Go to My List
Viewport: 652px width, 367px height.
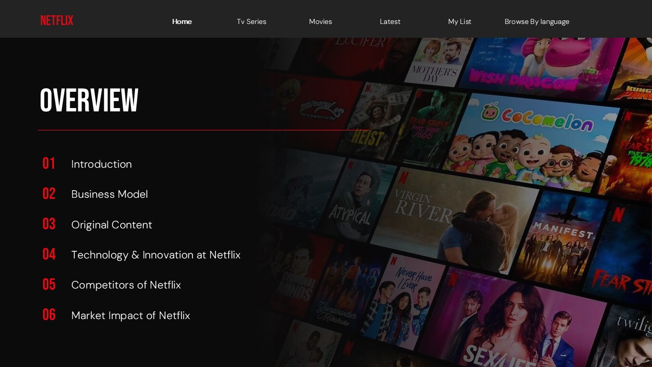[459, 21]
